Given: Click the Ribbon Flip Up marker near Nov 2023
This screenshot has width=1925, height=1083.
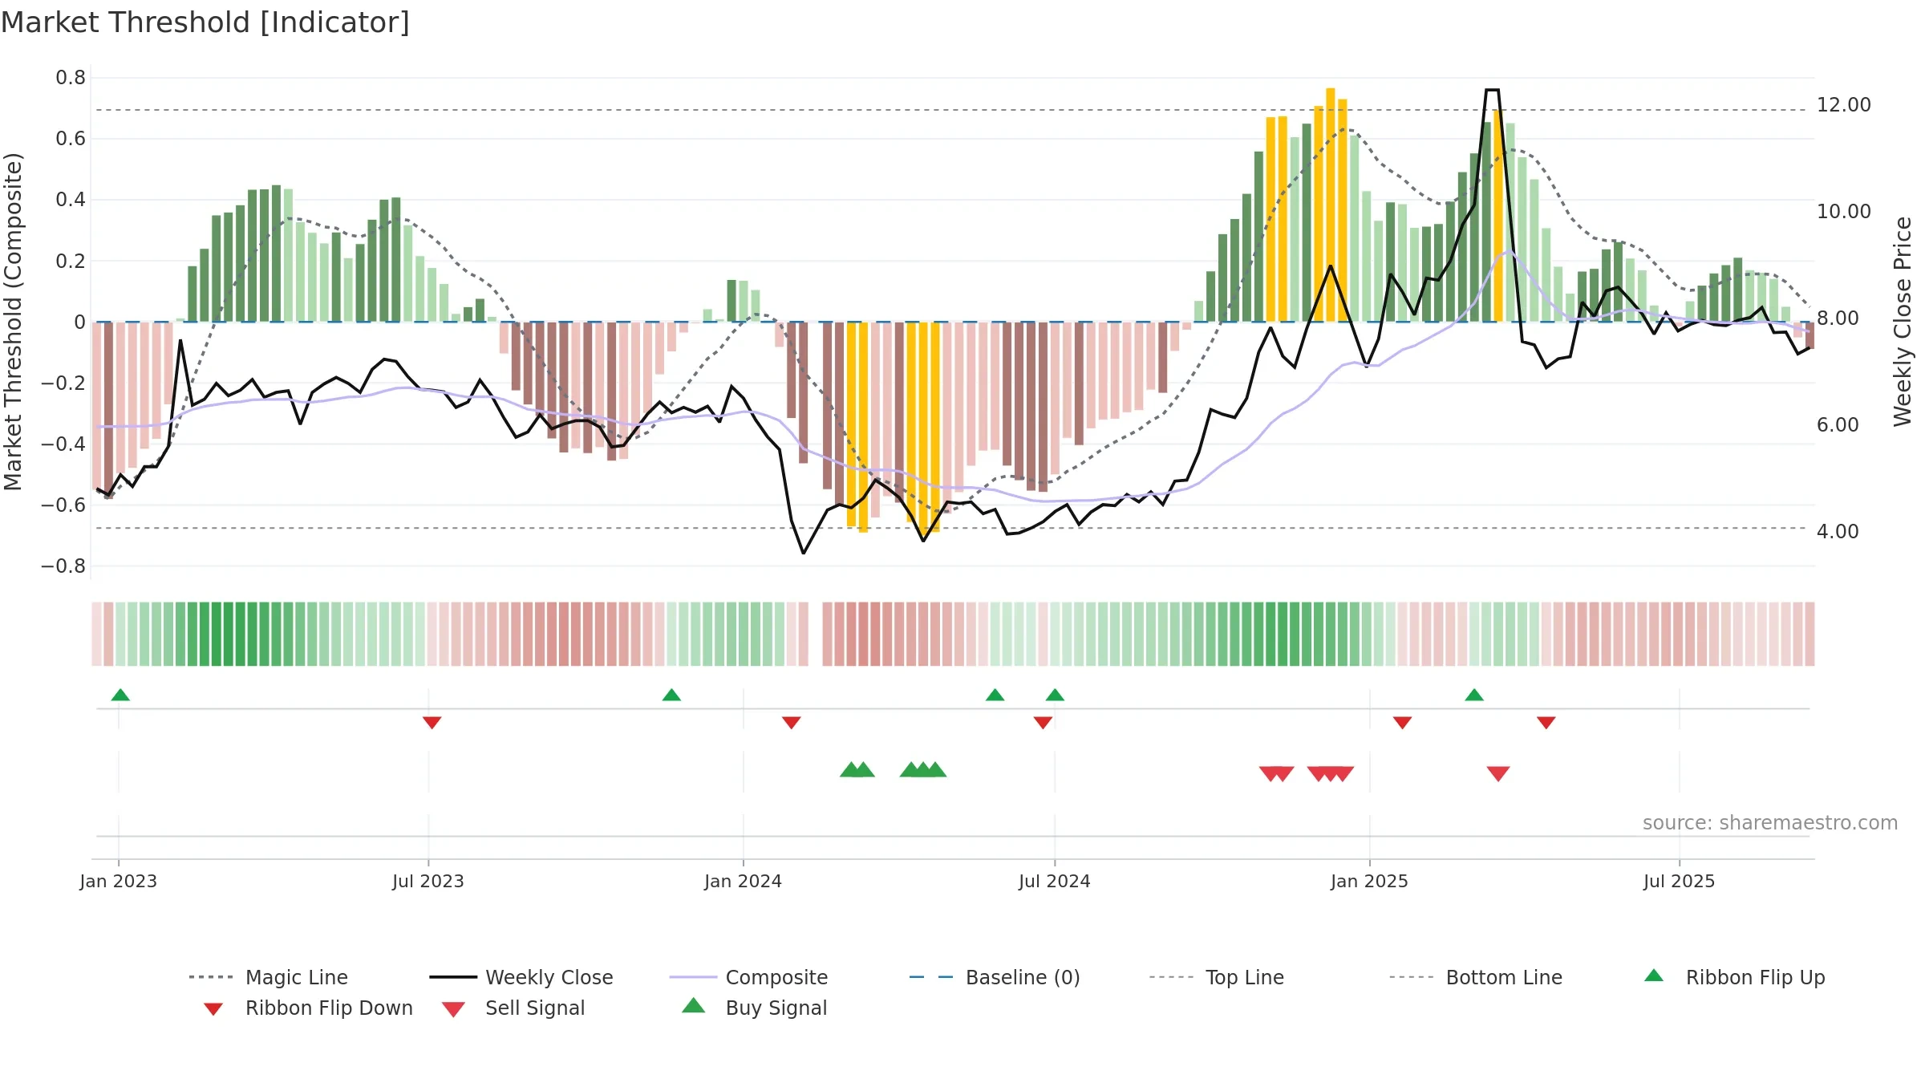Looking at the screenshot, I should 671,695.
